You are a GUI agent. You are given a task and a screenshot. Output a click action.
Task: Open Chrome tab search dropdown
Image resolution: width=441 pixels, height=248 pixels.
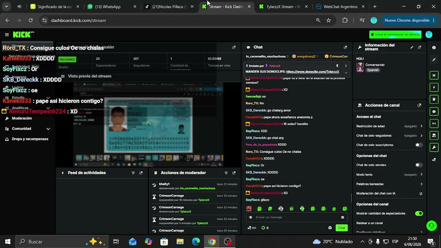coord(6,7)
